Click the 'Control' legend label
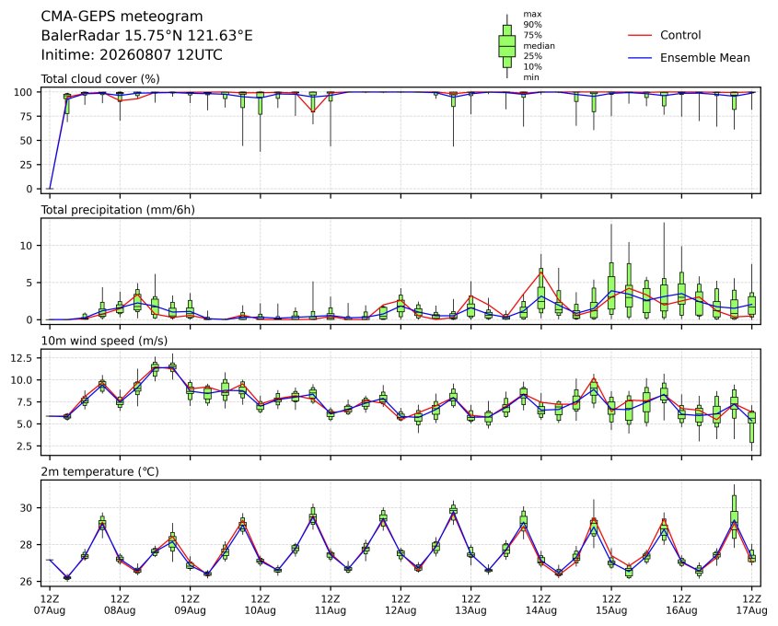Screen dimensions: 778x626 tap(680, 35)
